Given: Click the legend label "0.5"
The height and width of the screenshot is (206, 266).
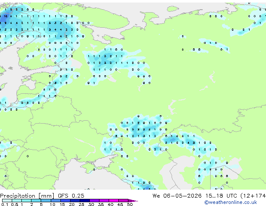Looking at the screenshot, I should pos(15,204).
